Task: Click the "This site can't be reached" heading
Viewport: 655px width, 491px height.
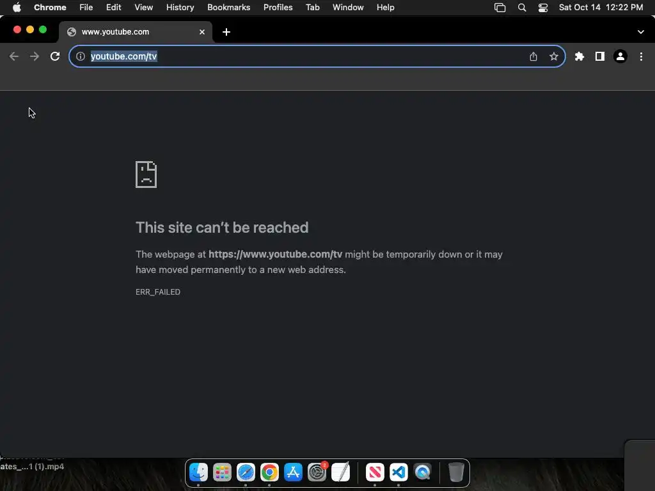Action: (x=222, y=228)
